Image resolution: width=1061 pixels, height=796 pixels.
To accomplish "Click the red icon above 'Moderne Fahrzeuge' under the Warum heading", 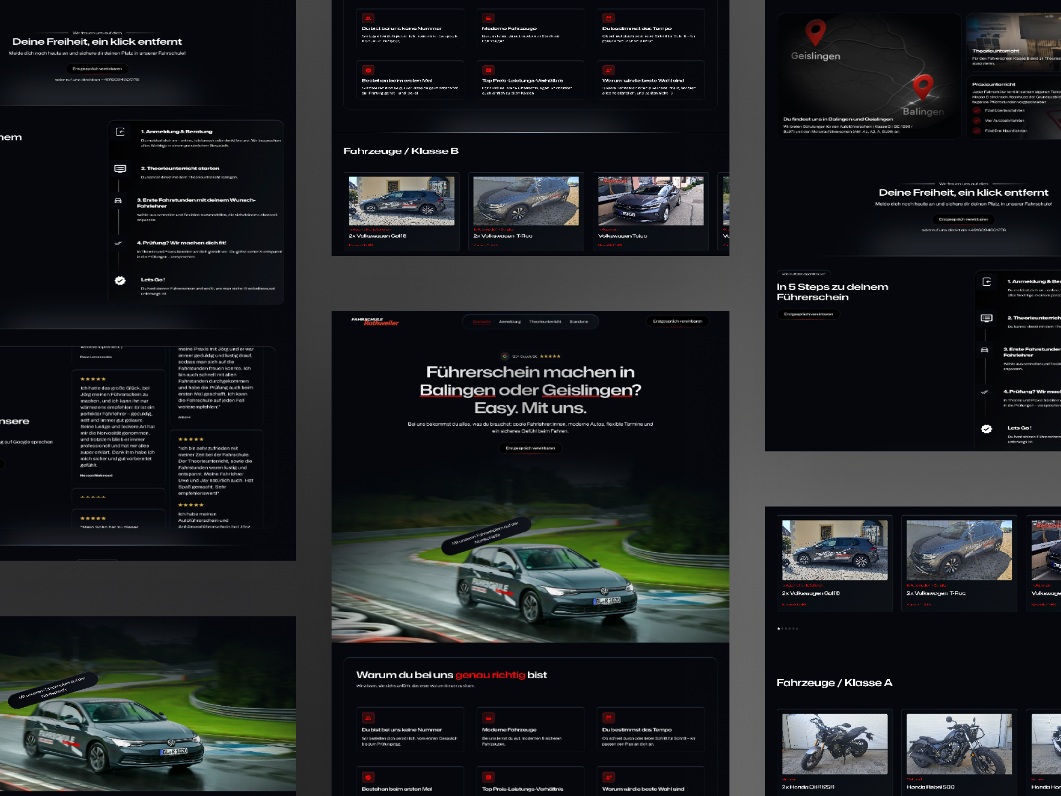I will point(489,718).
